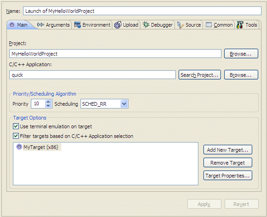Click the Environment tab icon
The height and width of the screenshot is (217, 267).
[77, 25]
